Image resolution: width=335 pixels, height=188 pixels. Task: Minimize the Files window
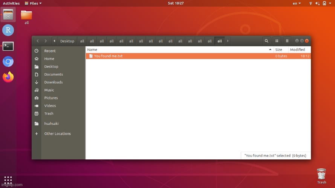[297, 41]
